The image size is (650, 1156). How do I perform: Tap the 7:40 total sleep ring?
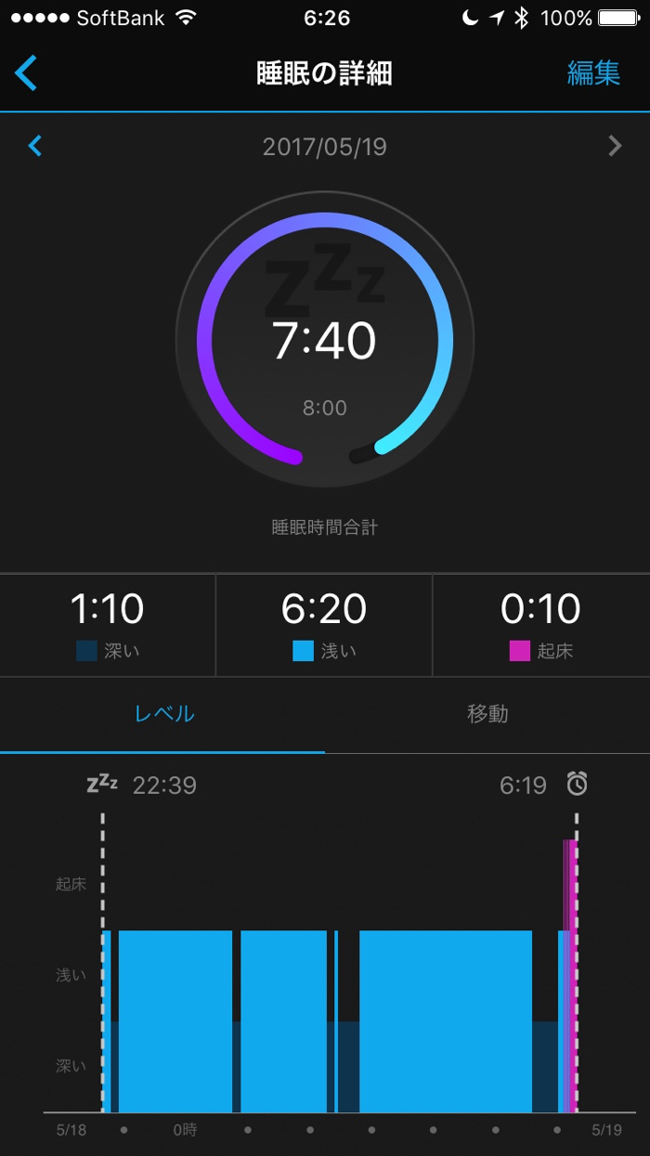[x=324, y=341]
